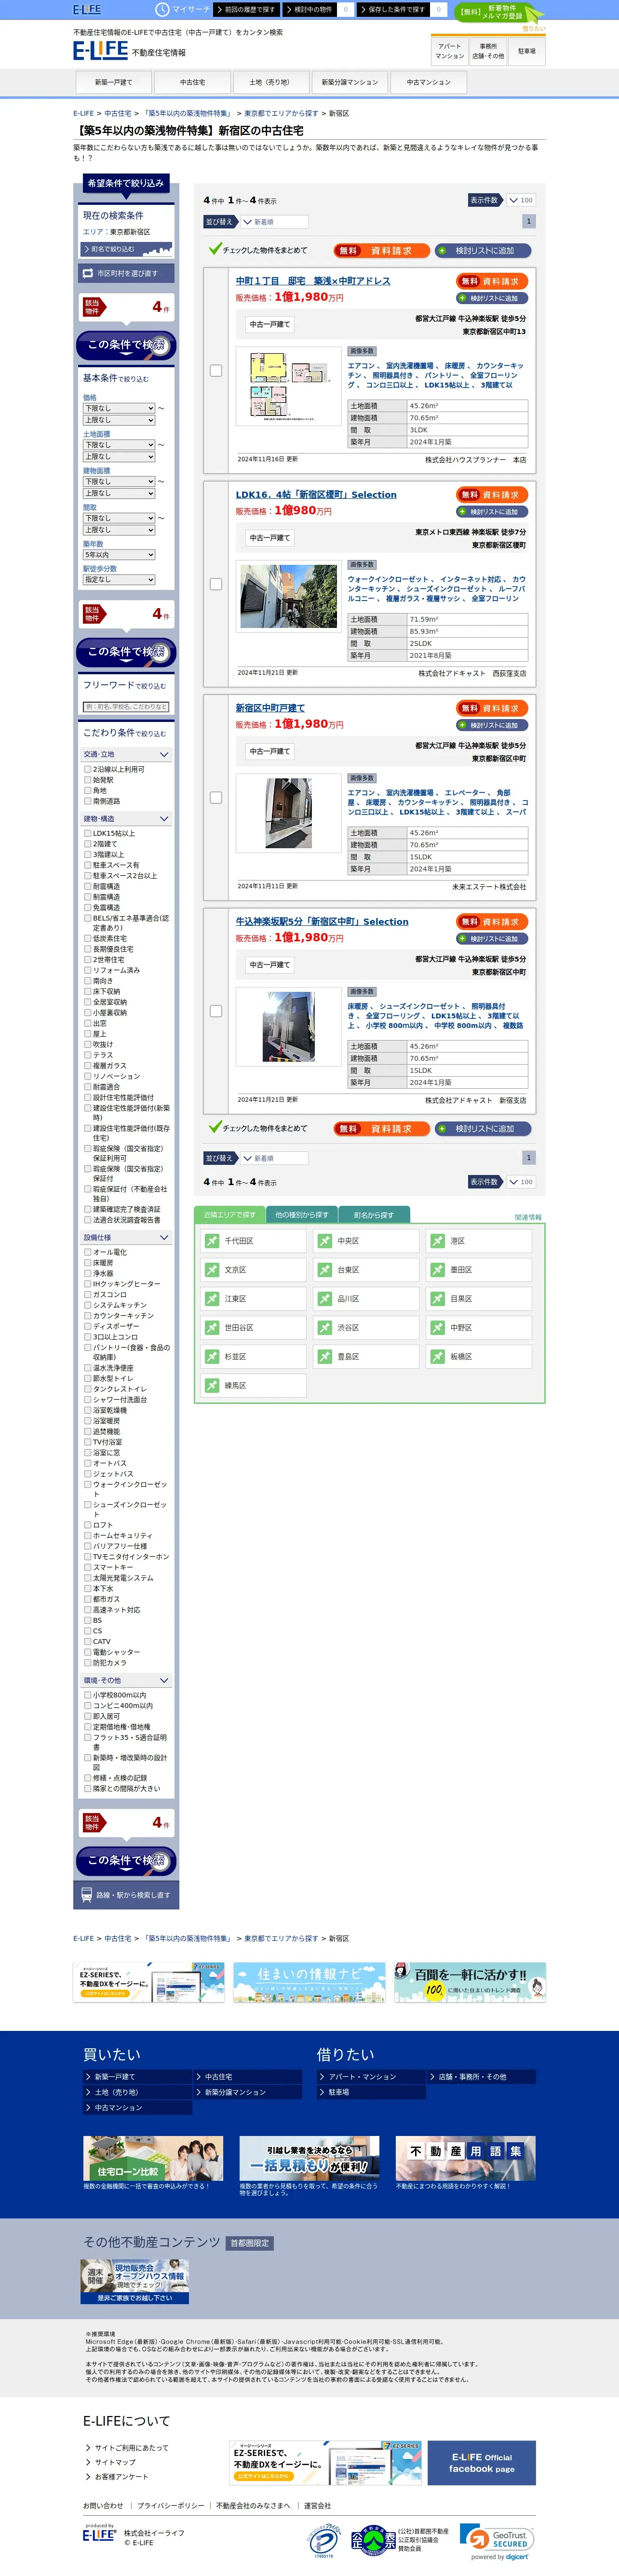Tick the checkbox for 牛込神楽坂駅5分 listing
Screen dimensions: 619x2576
coord(216,1011)
